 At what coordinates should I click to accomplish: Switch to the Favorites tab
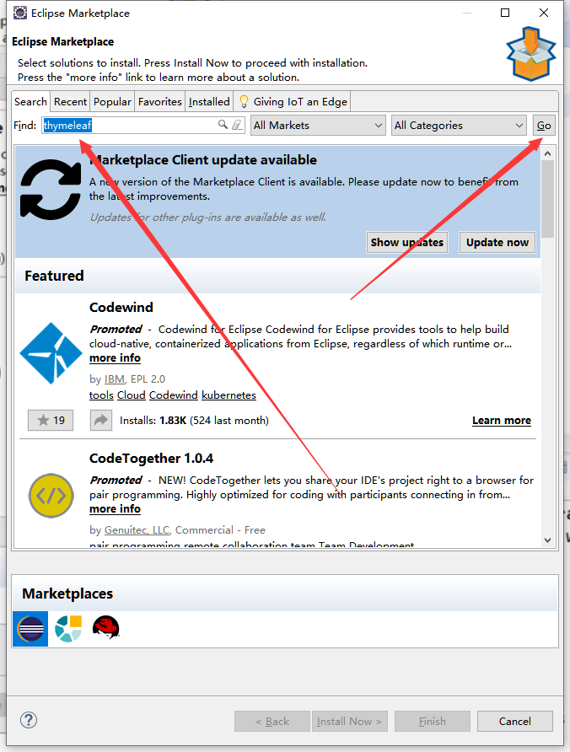pyautogui.click(x=159, y=102)
